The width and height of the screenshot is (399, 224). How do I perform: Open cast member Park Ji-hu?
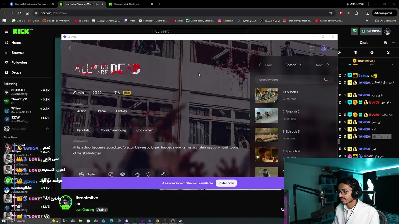tap(84, 130)
